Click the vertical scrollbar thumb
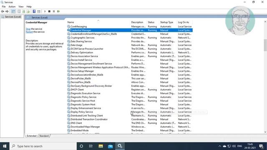This screenshot has height=150, width=267. coord(265,45)
